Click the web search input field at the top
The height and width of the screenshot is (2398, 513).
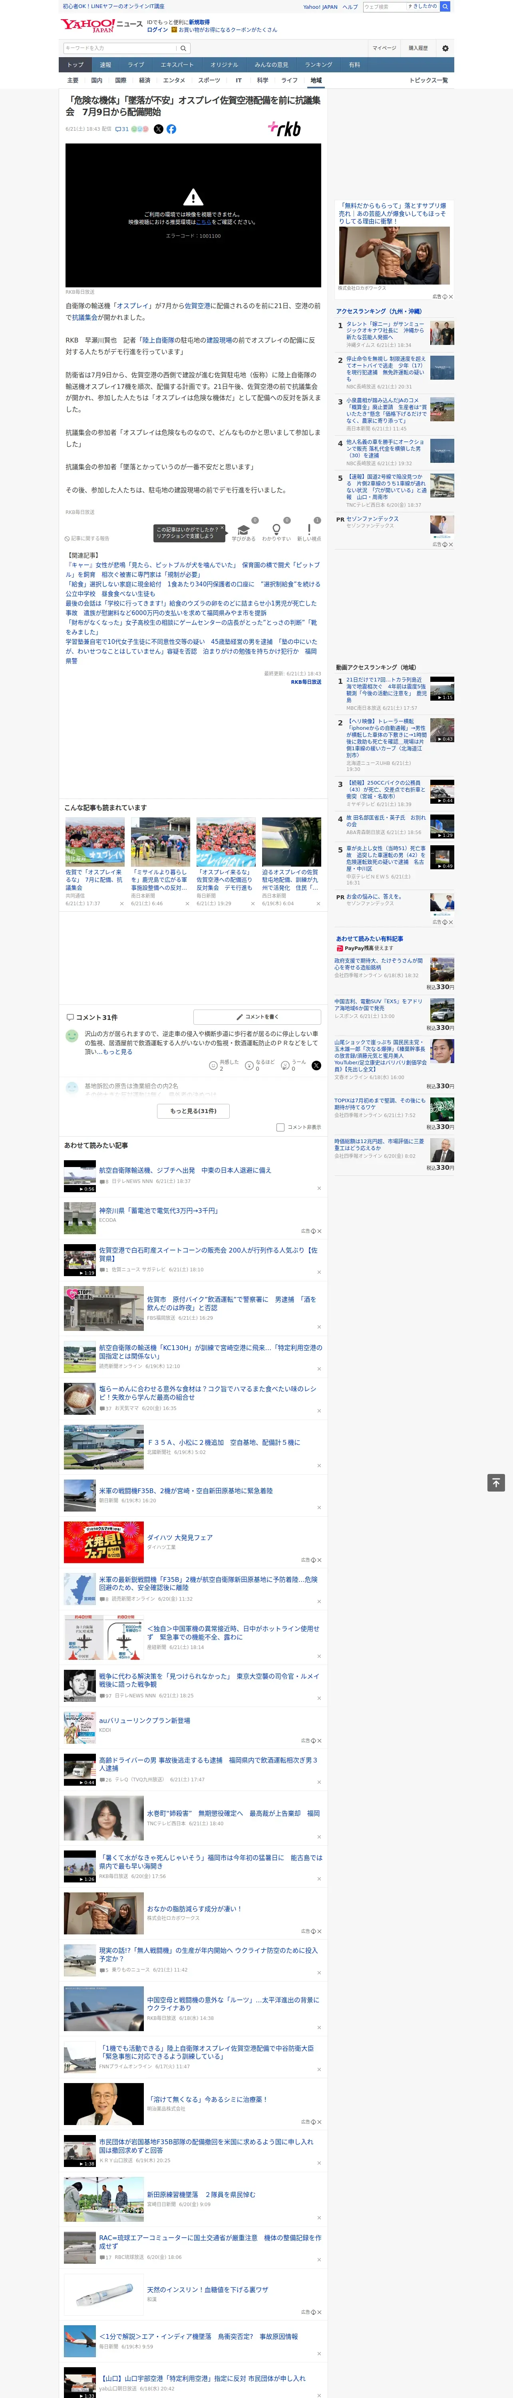coord(384,6)
